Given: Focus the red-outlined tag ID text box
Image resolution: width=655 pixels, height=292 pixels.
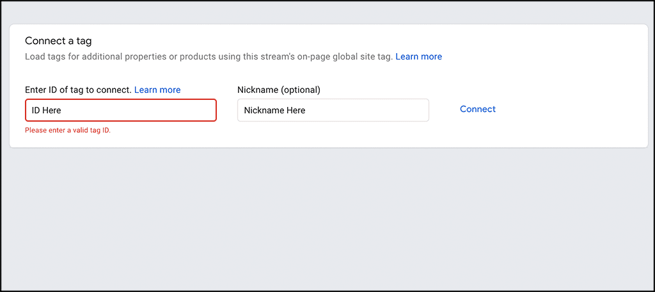Looking at the screenshot, I should click(x=120, y=110).
